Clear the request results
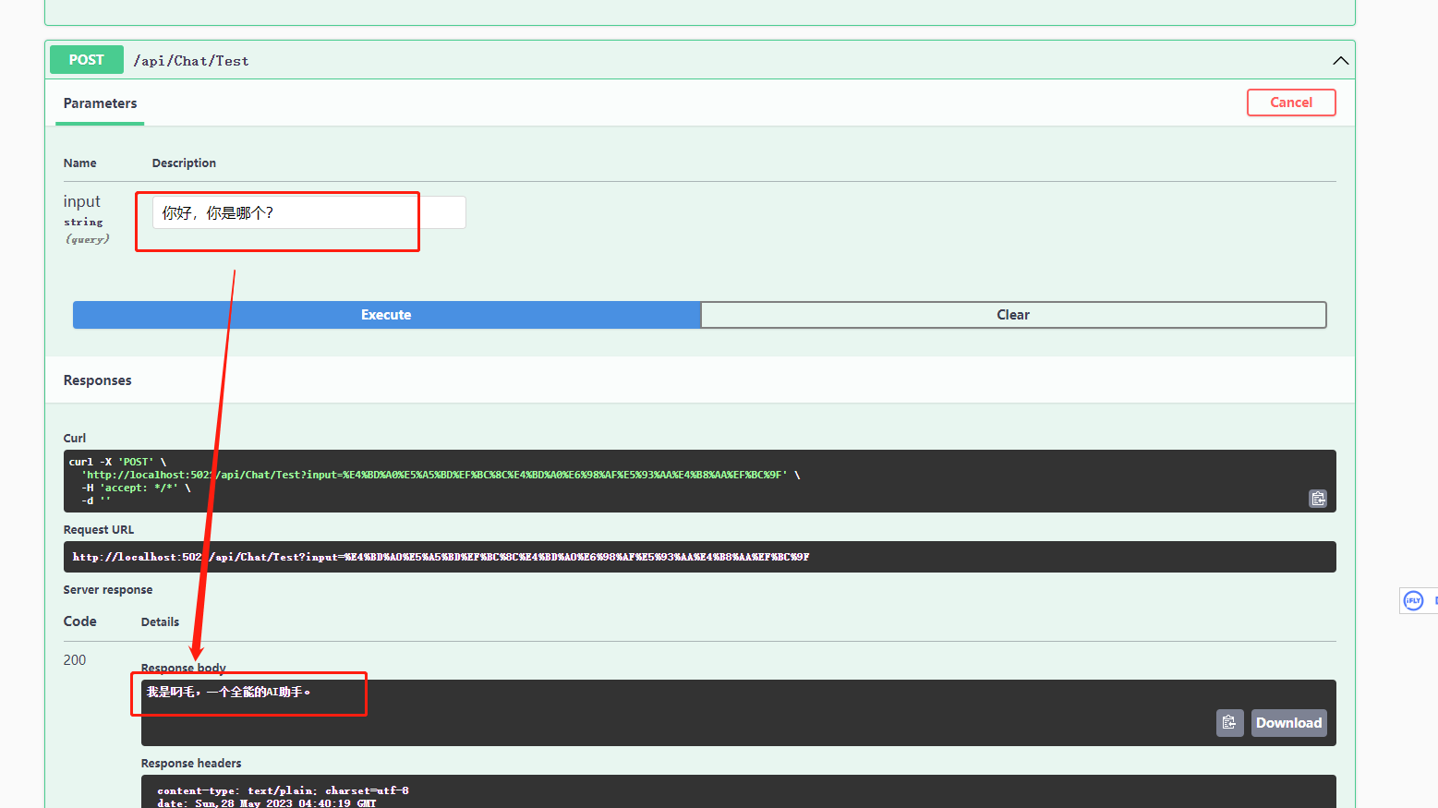Viewport: 1438px width, 808px height. (x=1013, y=315)
